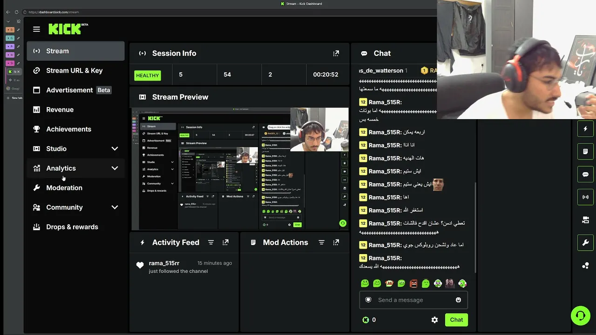Select the orange tab group in browser sidebar
Image resolution: width=596 pixels, height=335 pixels.
coord(10,30)
